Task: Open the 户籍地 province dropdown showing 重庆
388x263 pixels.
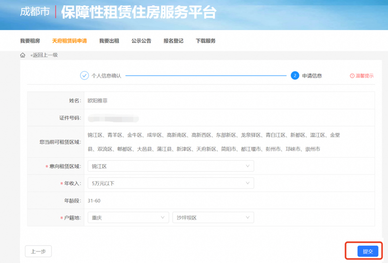Action: (x=128, y=217)
